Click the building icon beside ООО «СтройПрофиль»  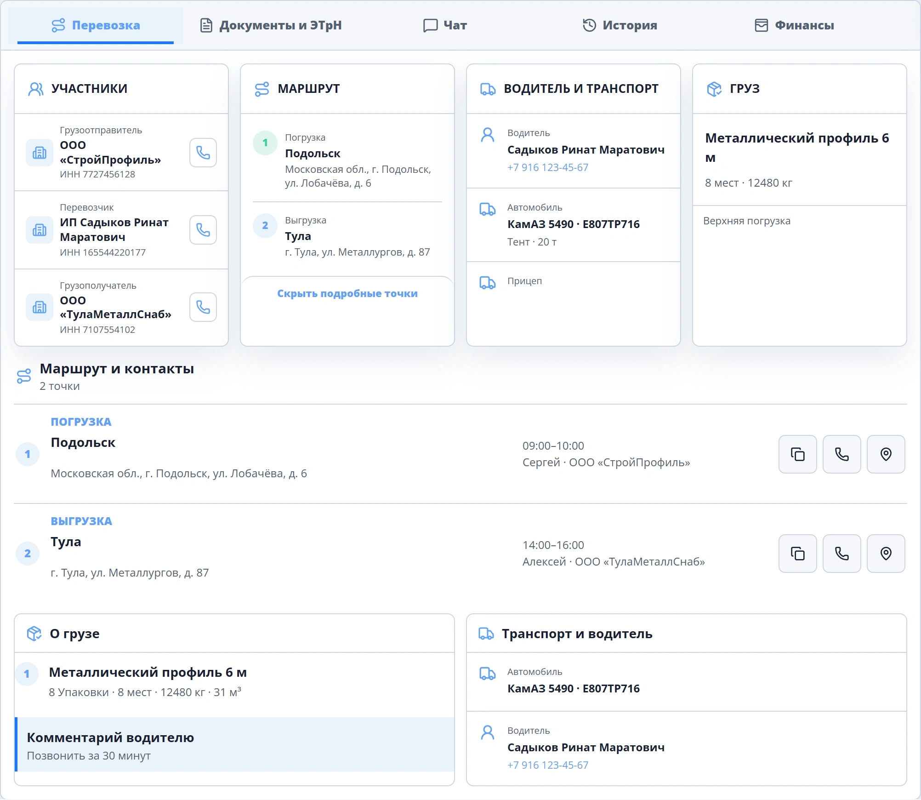click(x=40, y=153)
